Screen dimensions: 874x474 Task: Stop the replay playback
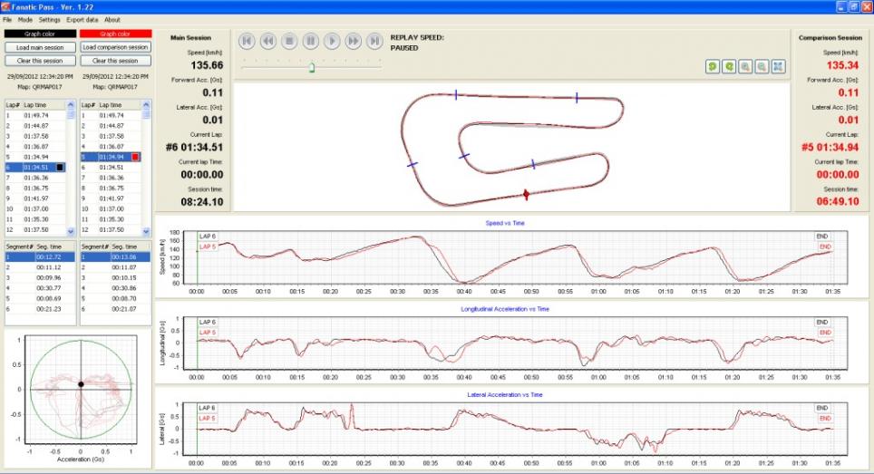289,41
